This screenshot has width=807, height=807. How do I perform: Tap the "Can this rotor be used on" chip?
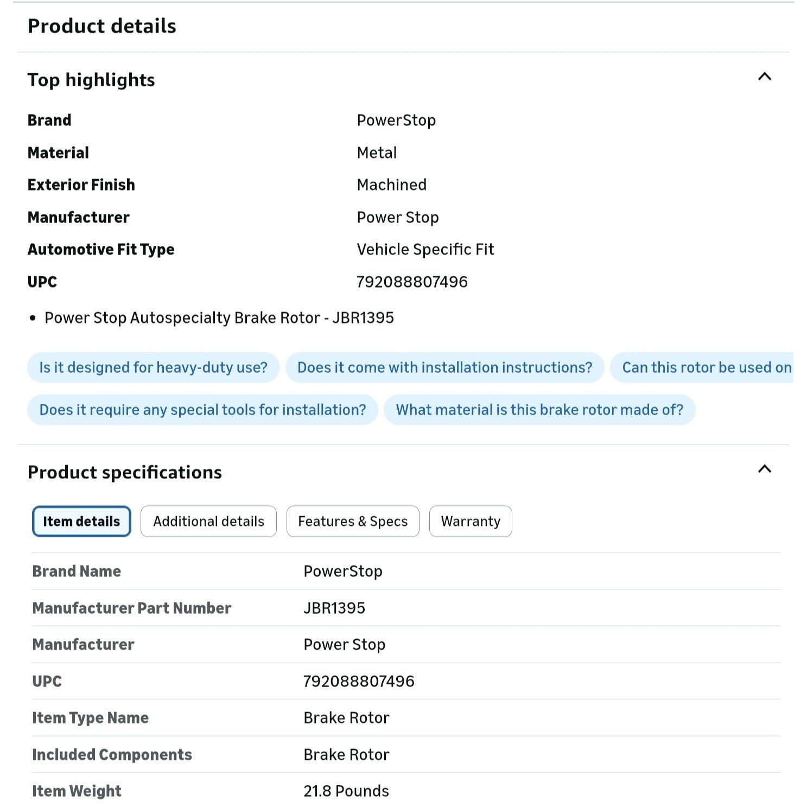point(702,367)
